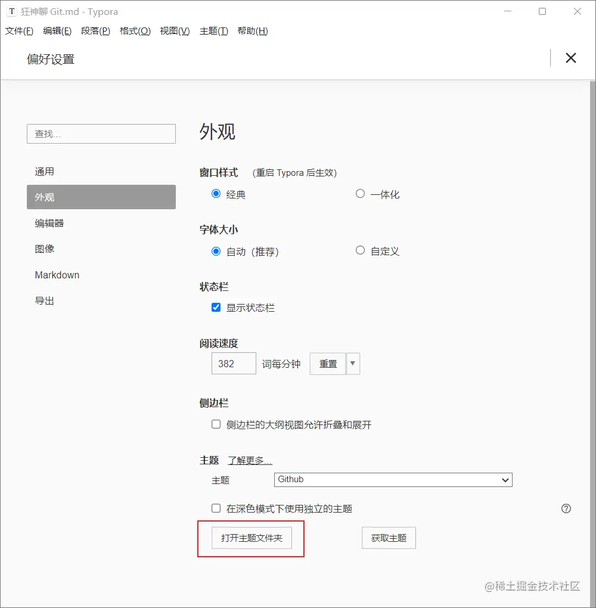Minimize the Typora window
This screenshot has width=596, height=608.
[x=508, y=11]
